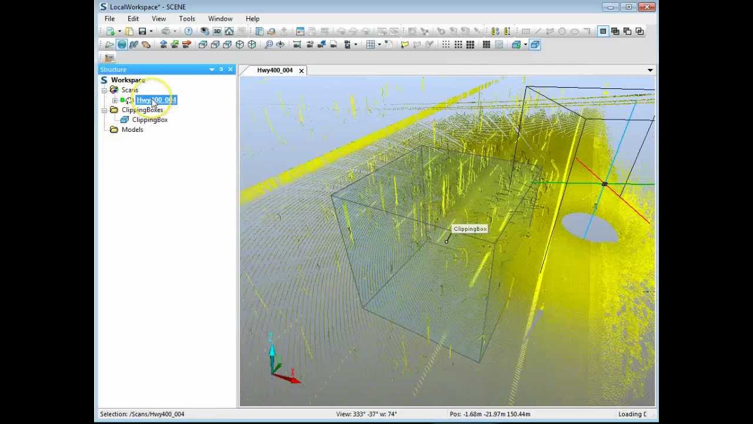This screenshot has width=753, height=424.
Task: Click the open folder pages icon
Action: click(x=129, y=31)
